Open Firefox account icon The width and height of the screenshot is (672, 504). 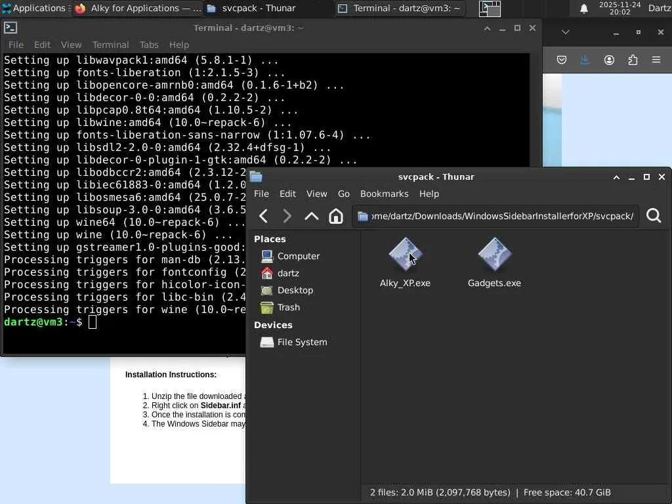[x=609, y=60]
